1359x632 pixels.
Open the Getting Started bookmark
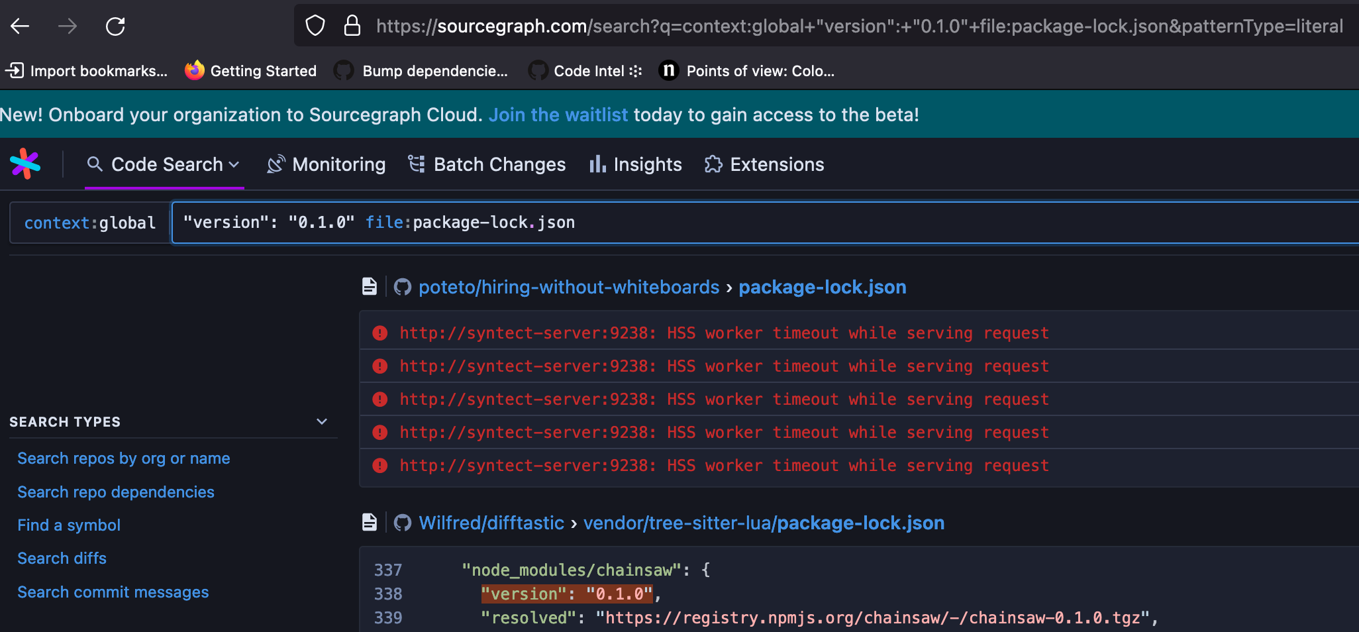[250, 70]
